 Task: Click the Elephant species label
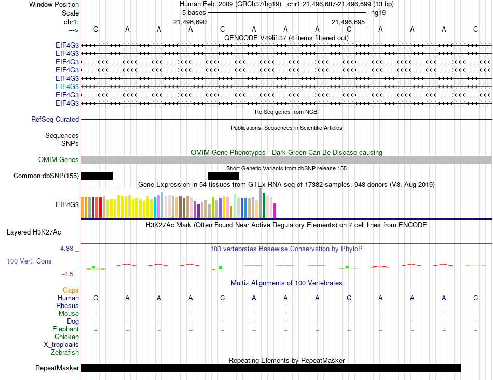coord(66,329)
